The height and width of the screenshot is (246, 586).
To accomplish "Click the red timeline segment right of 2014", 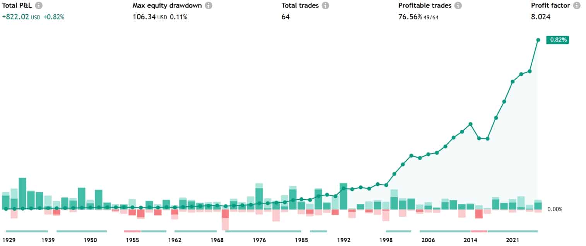I will (479, 231).
